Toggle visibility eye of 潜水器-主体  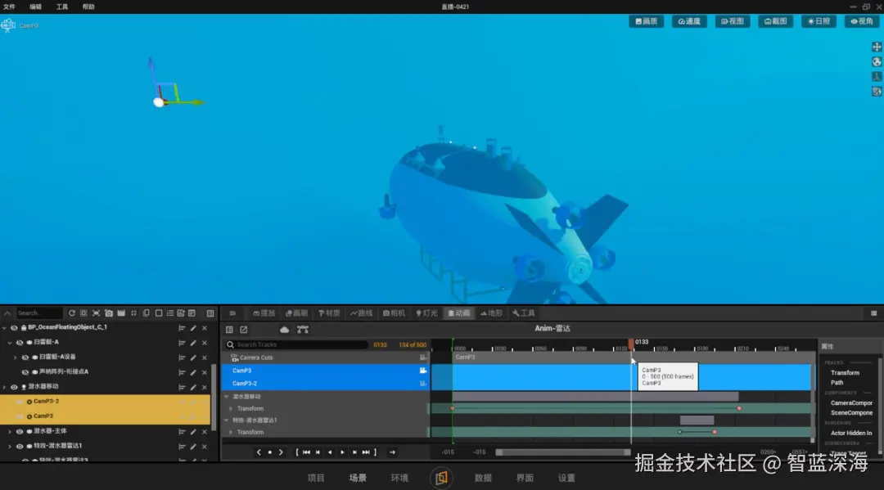[20, 431]
